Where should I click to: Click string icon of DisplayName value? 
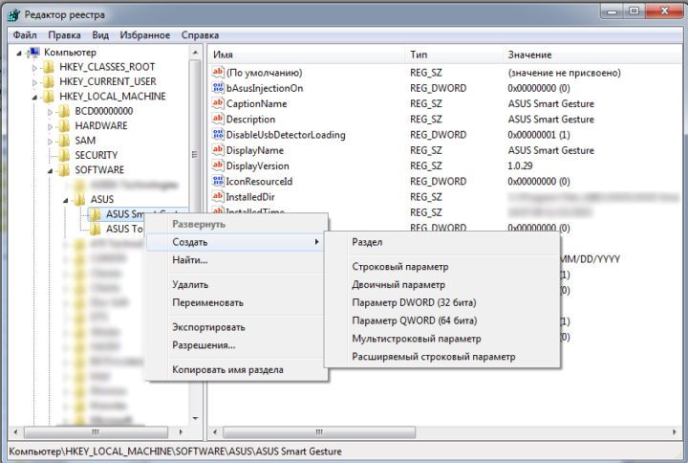click(x=218, y=150)
